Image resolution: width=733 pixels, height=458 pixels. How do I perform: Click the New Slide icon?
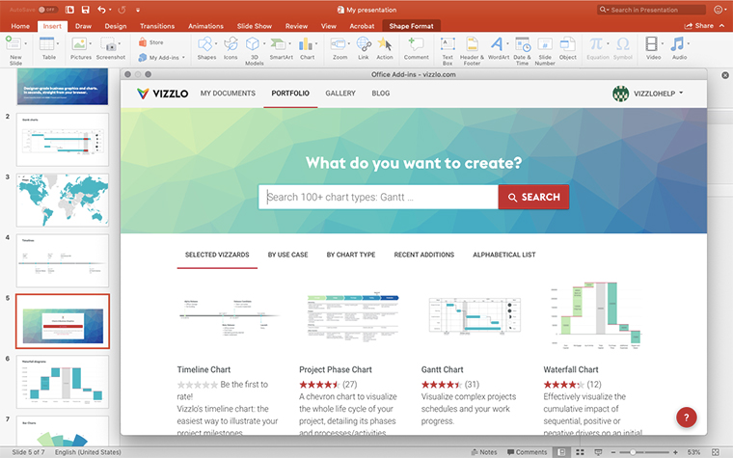point(14,44)
